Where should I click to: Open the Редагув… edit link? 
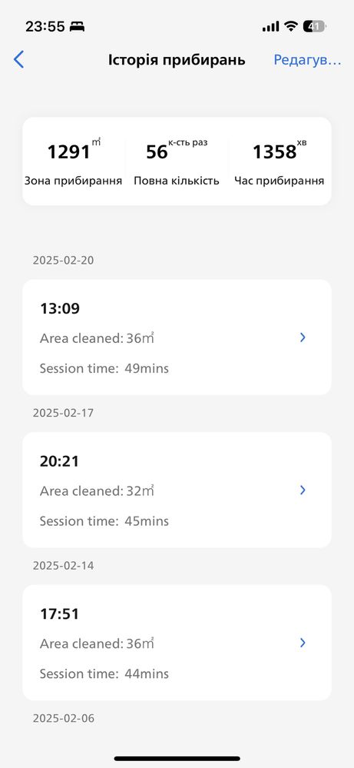click(x=307, y=60)
